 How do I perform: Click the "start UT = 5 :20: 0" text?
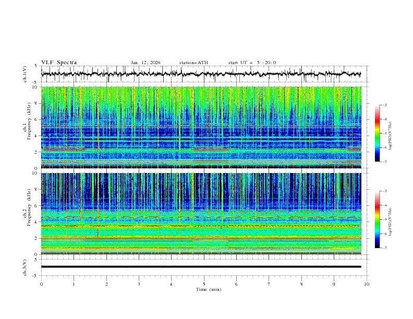pyautogui.click(x=252, y=63)
